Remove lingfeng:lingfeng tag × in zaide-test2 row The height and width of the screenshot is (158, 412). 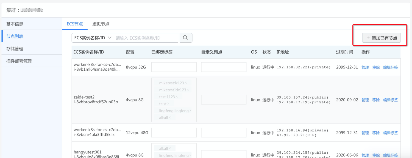click(x=190, y=111)
